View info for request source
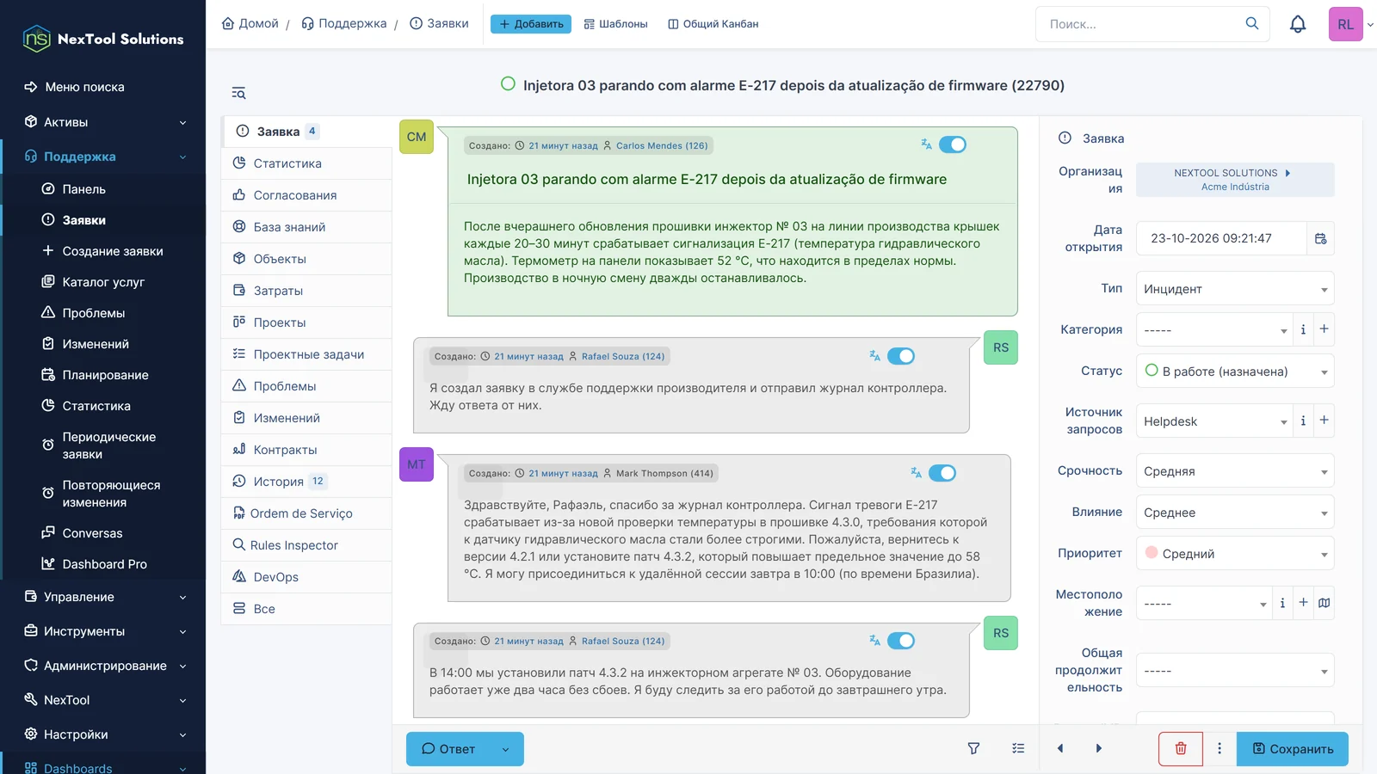 point(1303,421)
